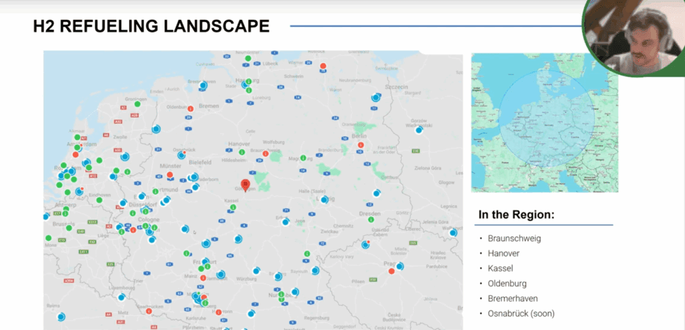The height and width of the screenshot is (330, 685).
Task: Click the H2 Refueling Landscape title
Action: [x=151, y=26]
